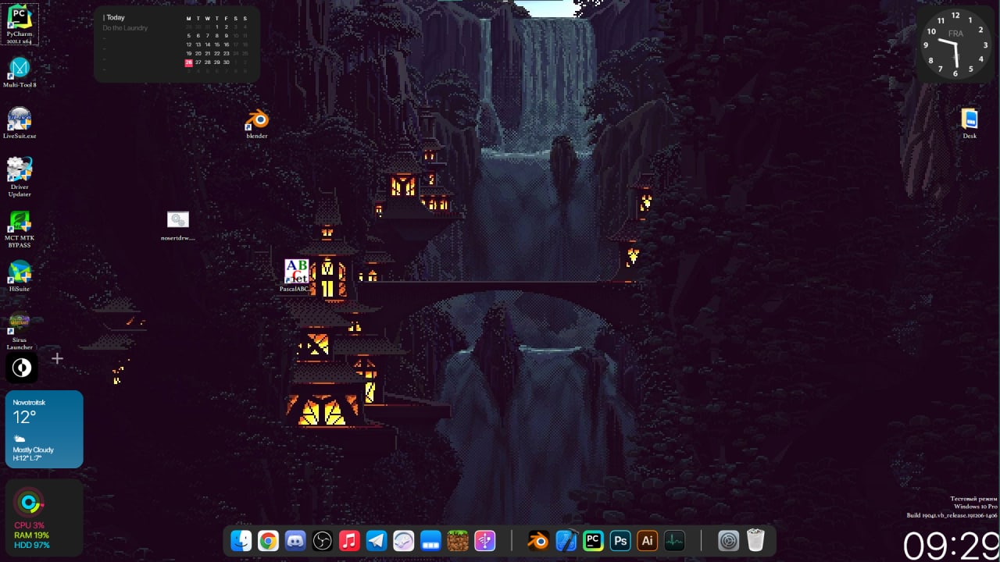
Task: Open Photoshop from the dock
Action: 620,541
